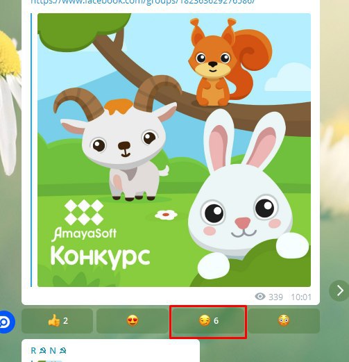Click the flushed face emoji reaction button
349x362 pixels.
284,321
